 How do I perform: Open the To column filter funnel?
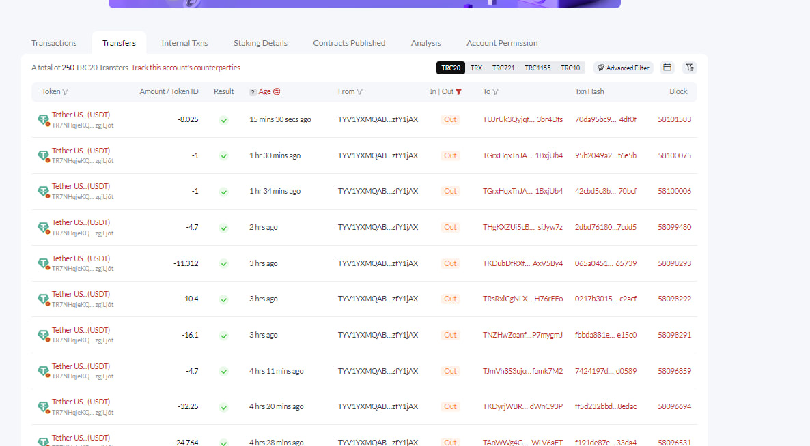coord(495,92)
